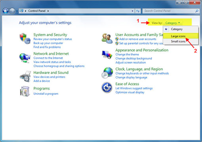
Task: Open Change keyboards or other input methods
Action: (x=142, y=73)
